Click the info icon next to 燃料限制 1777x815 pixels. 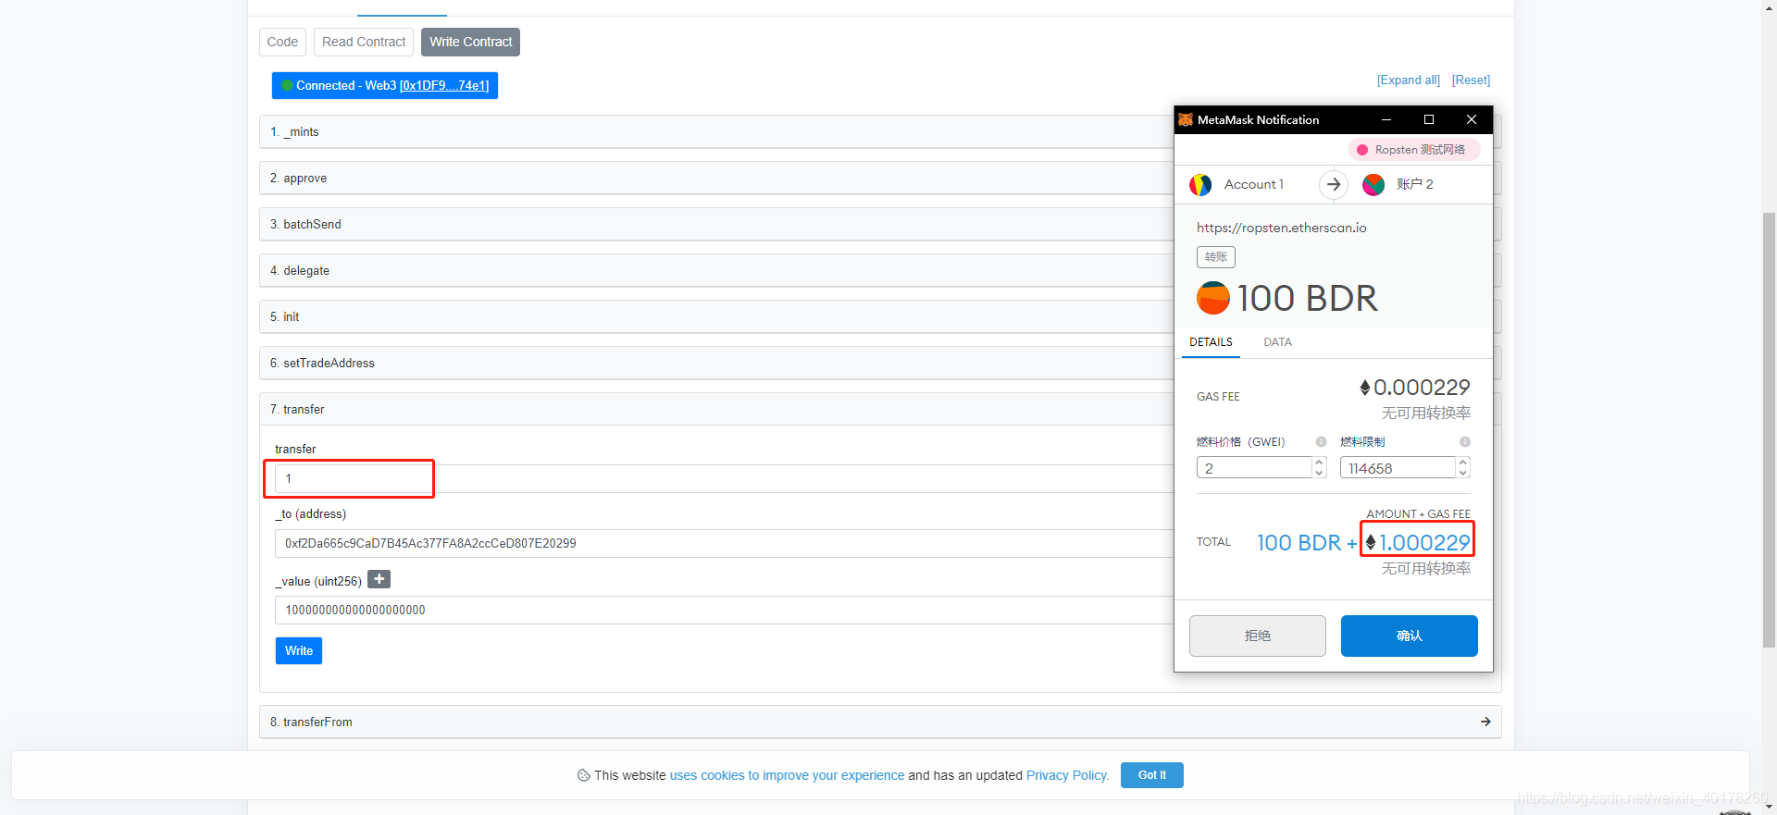1465,441
